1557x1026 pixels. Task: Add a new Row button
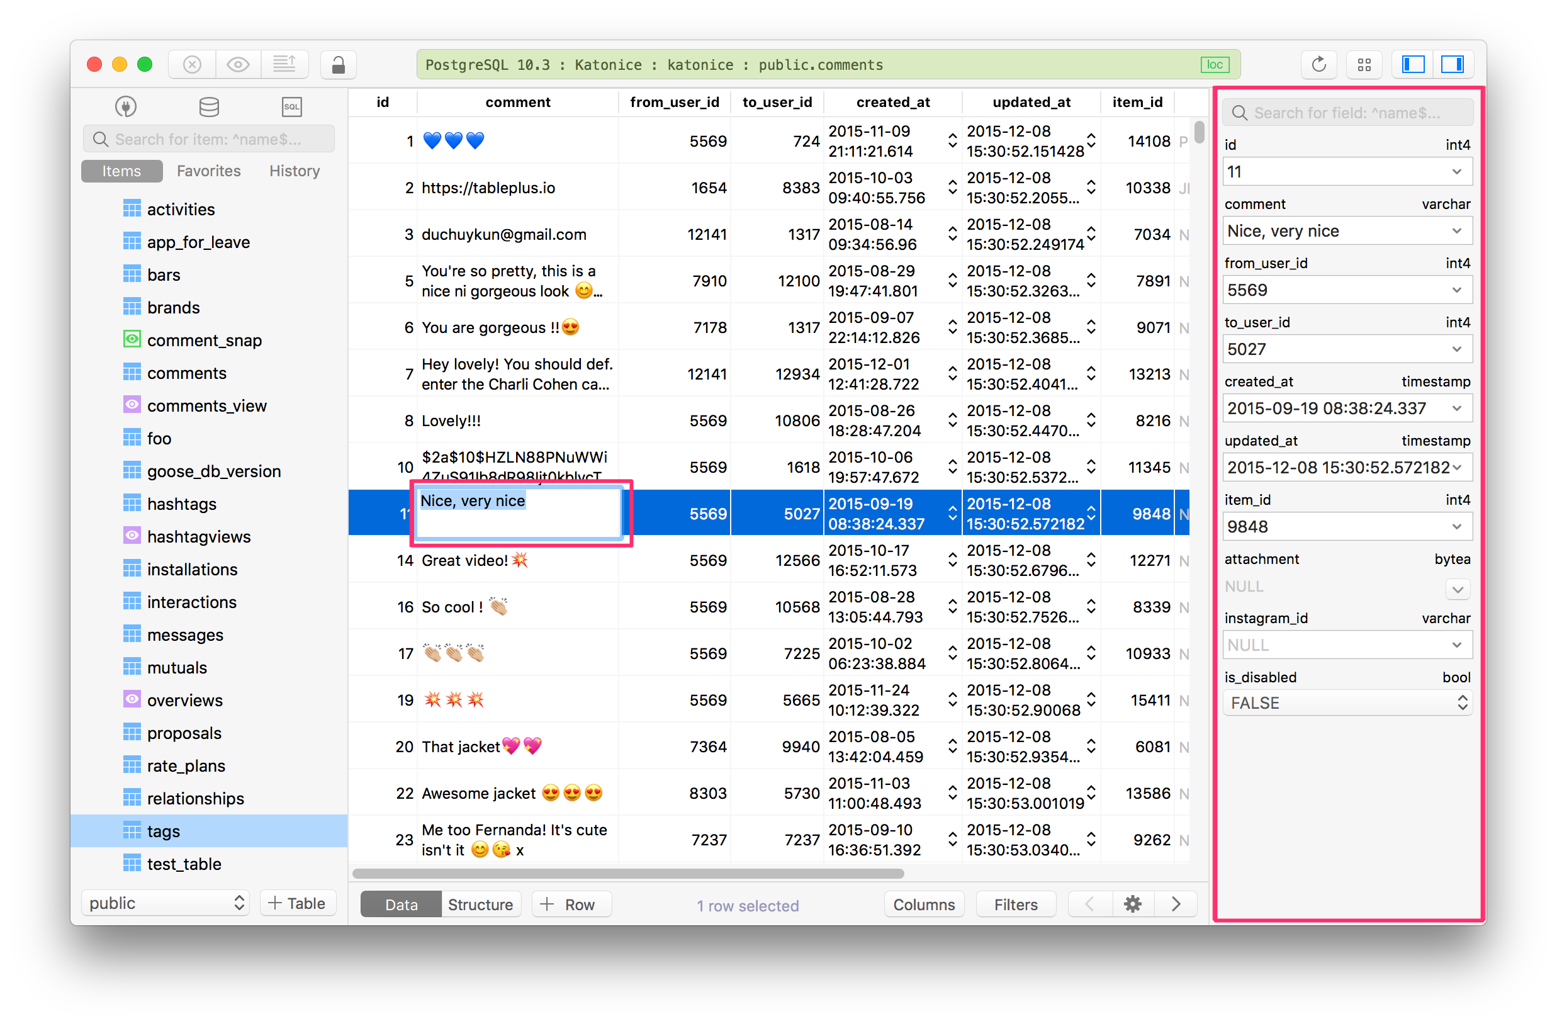coord(569,905)
